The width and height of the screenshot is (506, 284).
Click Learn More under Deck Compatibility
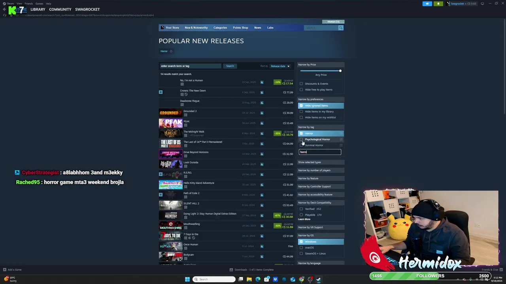[x=304, y=219]
